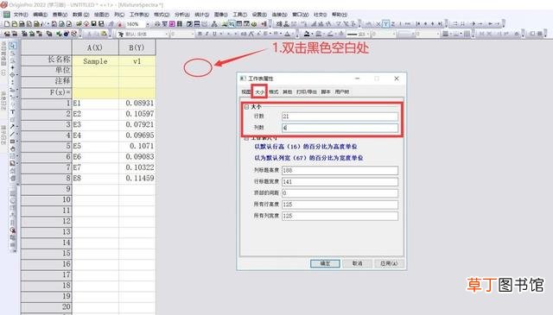Open the zoom level 160% dropdown

pyautogui.click(x=148, y=24)
